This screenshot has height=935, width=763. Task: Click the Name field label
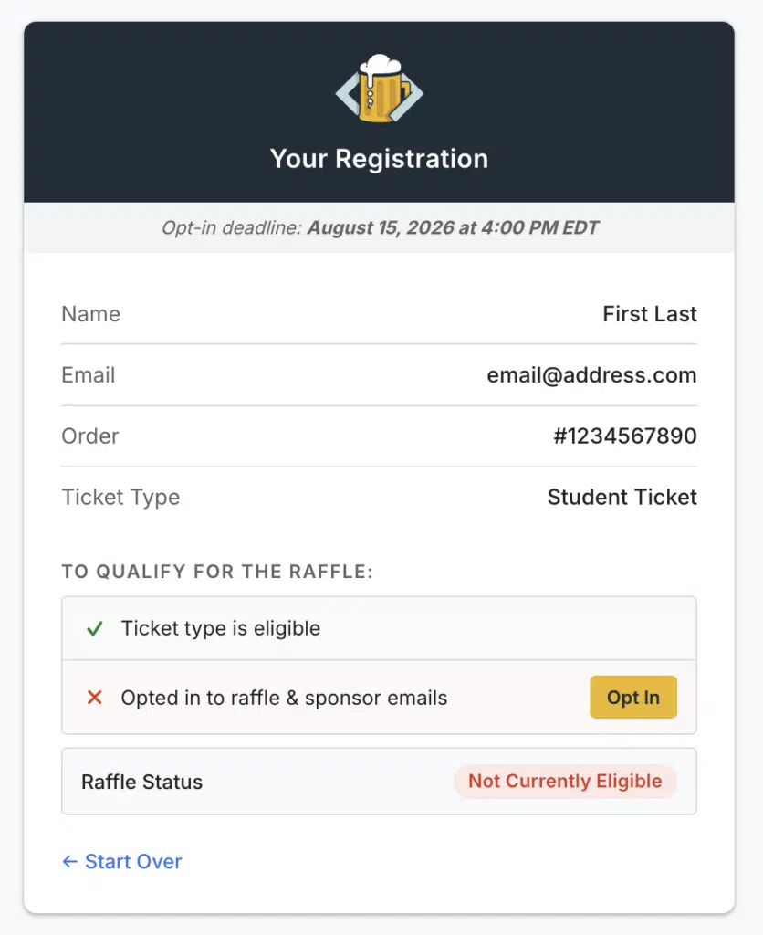(x=90, y=314)
